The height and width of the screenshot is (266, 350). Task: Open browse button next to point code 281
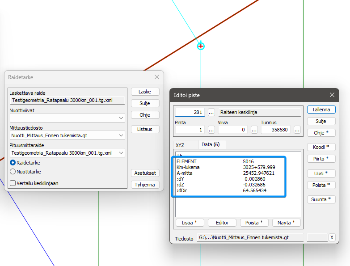pos(211,112)
